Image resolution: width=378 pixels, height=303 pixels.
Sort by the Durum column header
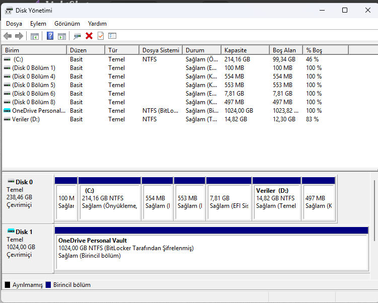202,50
